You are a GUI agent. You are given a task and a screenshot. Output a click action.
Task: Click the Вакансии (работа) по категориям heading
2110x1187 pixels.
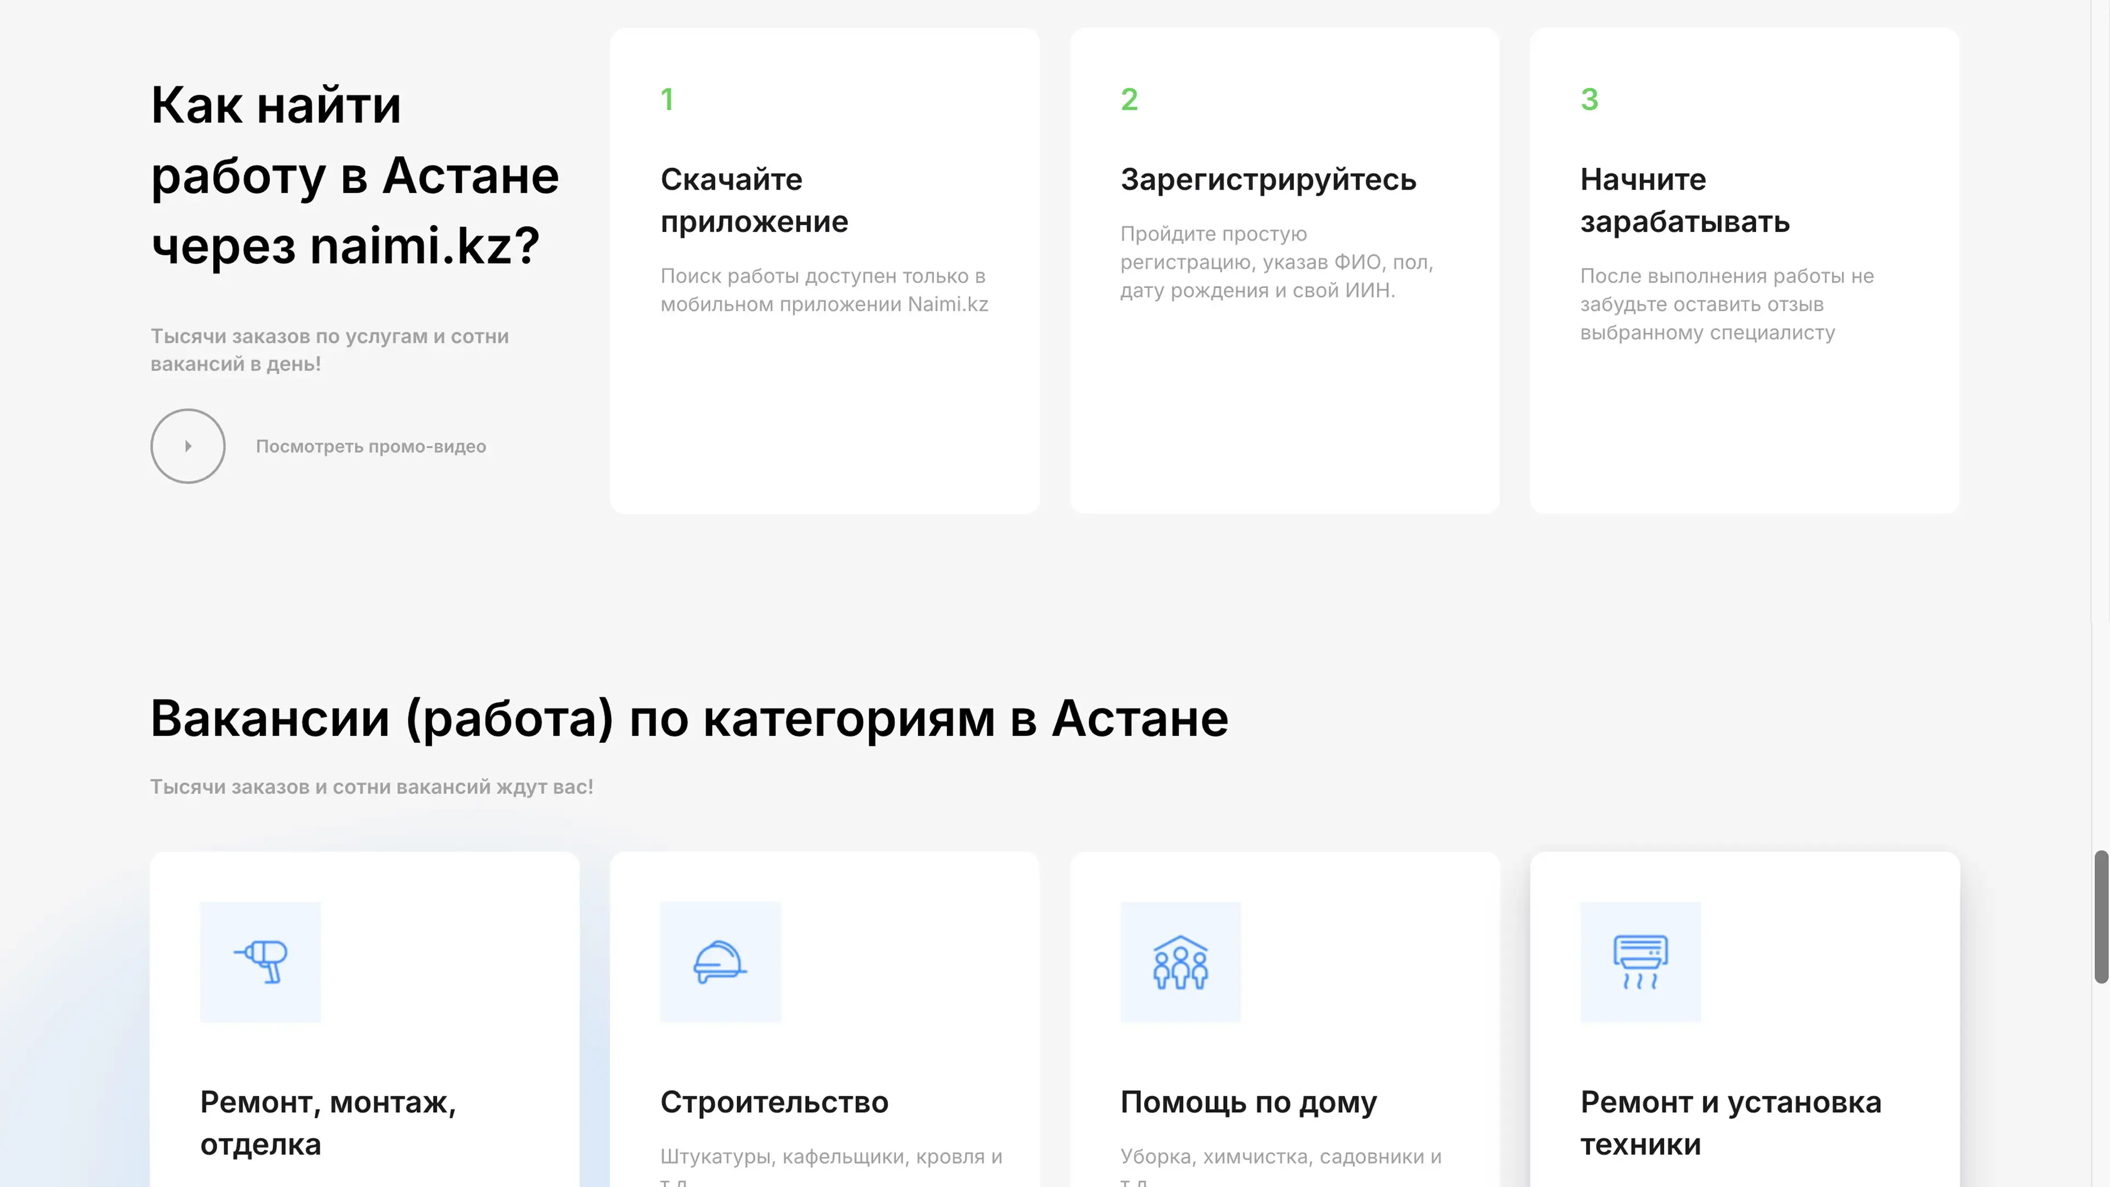[689, 718]
